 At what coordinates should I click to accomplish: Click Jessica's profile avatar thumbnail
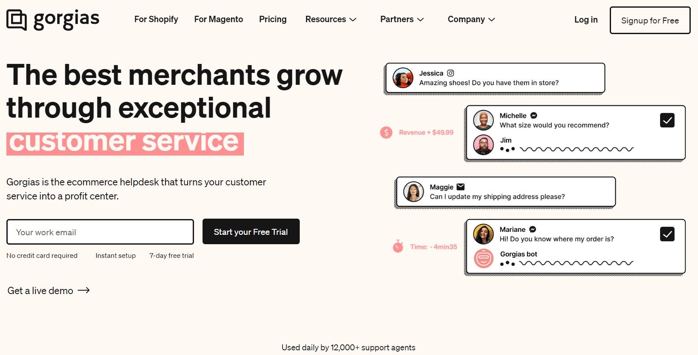pos(403,78)
